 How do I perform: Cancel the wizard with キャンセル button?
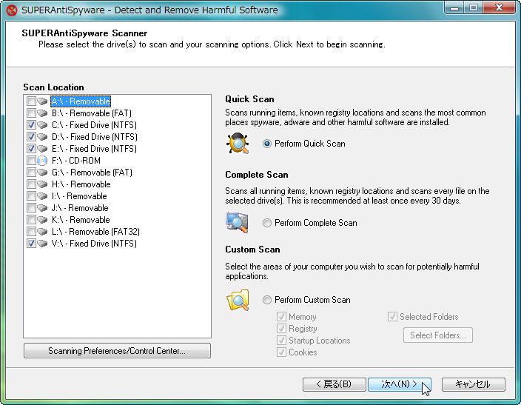(473, 384)
